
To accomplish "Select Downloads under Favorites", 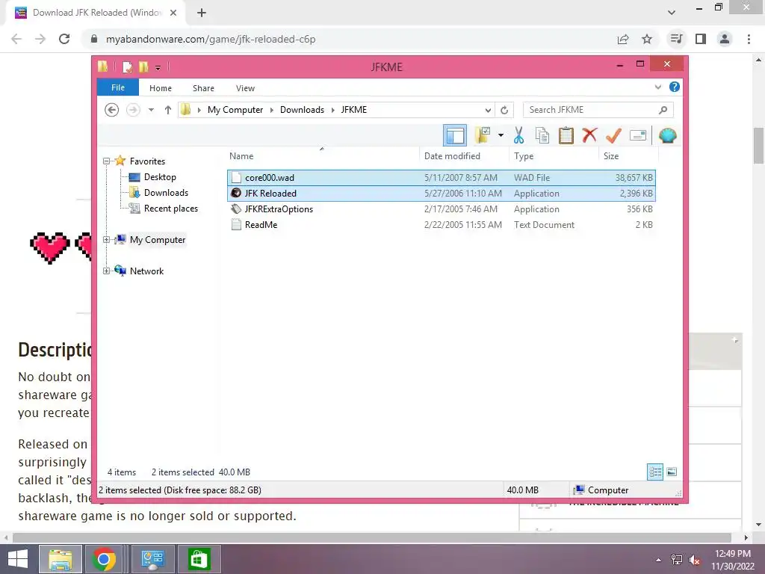I will (x=166, y=193).
